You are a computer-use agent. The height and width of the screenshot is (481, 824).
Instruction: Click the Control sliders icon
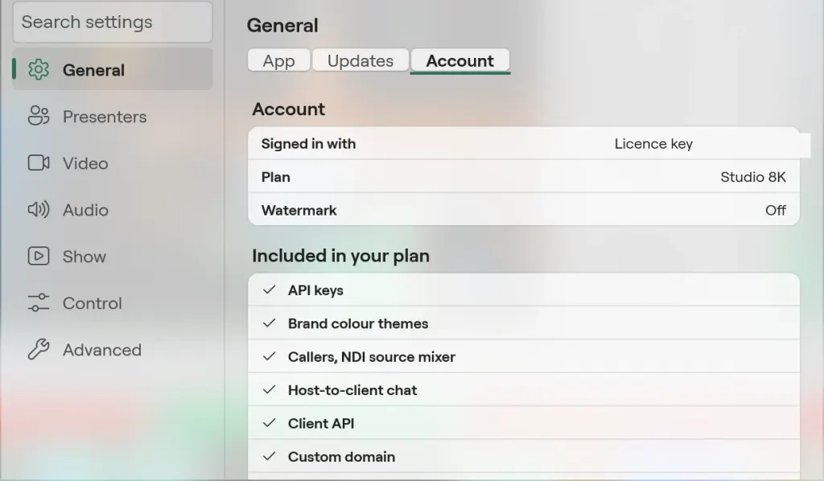pos(39,303)
